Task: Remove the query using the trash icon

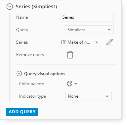Action: point(70,55)
